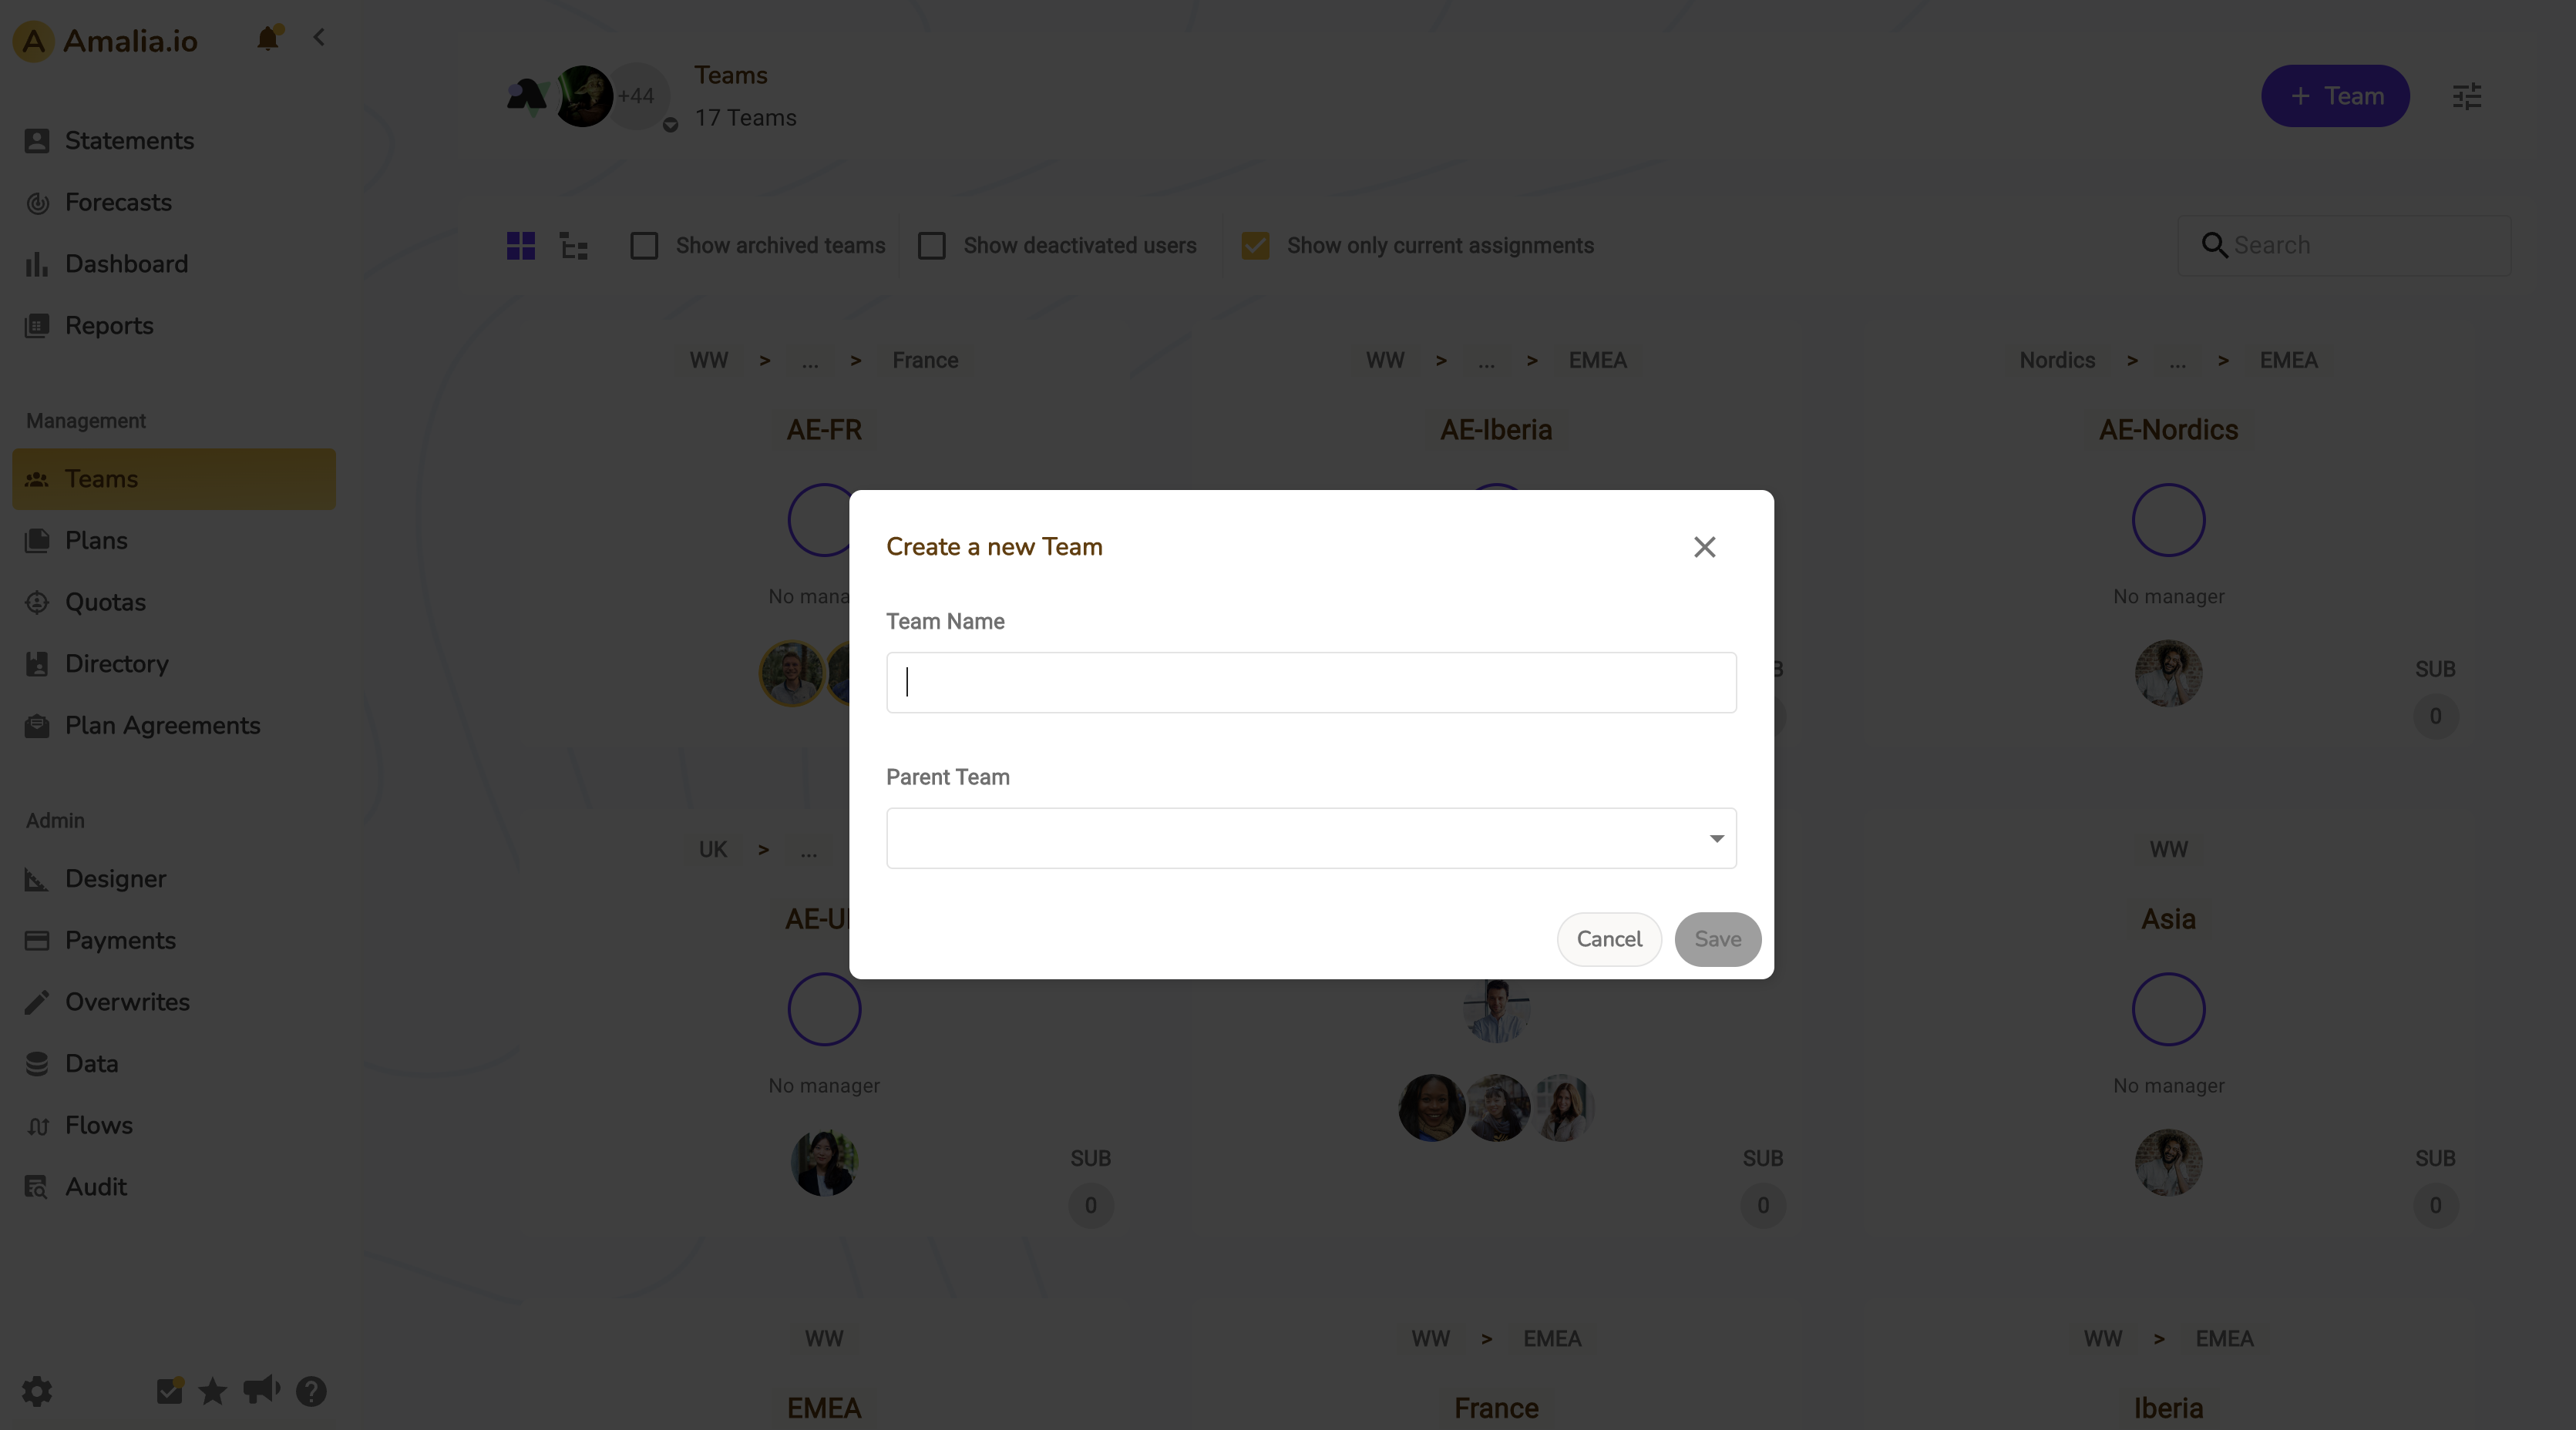Open settings gear in sidebar footer

pos(37,1391)
